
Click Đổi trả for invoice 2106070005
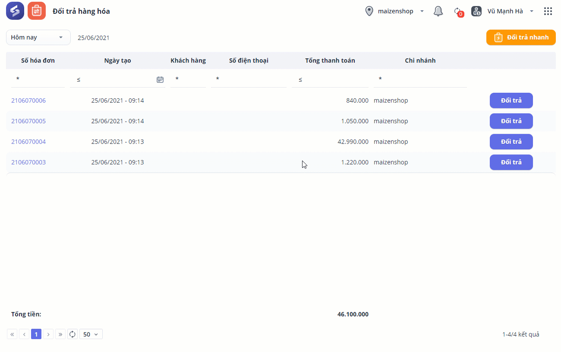coord(511,121)
